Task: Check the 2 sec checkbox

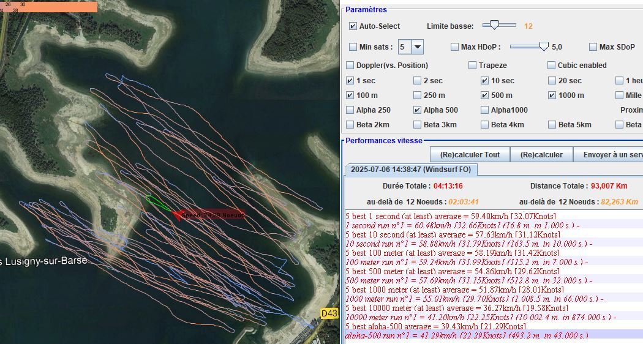Action: (417, 81)
